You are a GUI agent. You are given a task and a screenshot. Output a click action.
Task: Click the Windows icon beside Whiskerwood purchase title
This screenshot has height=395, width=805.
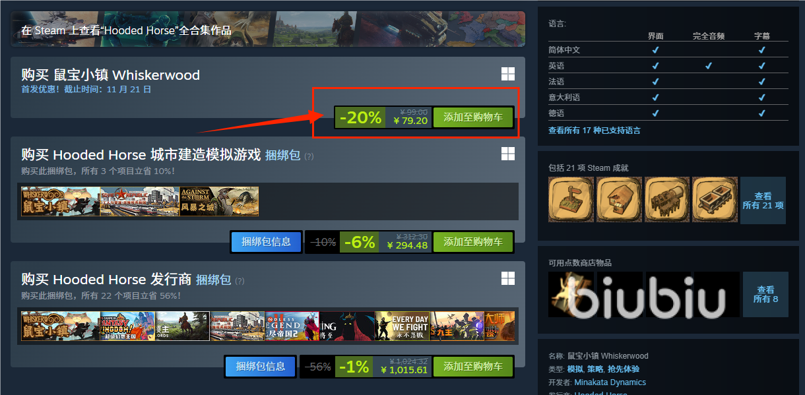point(507,74)
